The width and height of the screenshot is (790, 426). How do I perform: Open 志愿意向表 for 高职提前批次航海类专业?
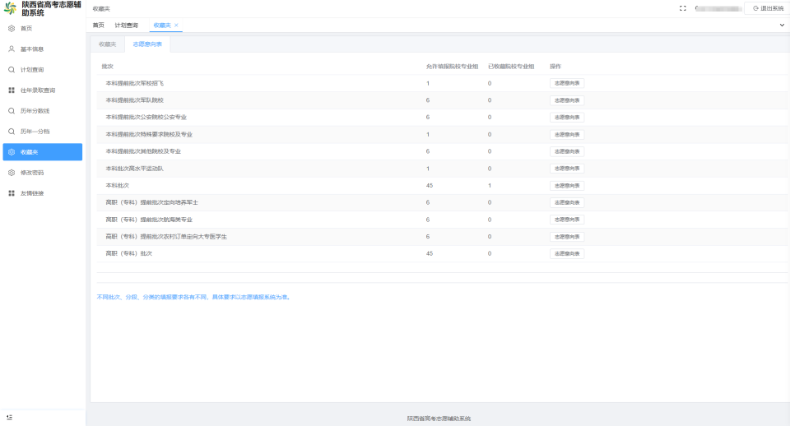point(567,220)
